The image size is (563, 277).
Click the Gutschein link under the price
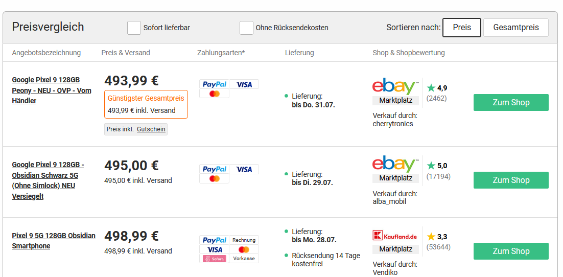151,129
